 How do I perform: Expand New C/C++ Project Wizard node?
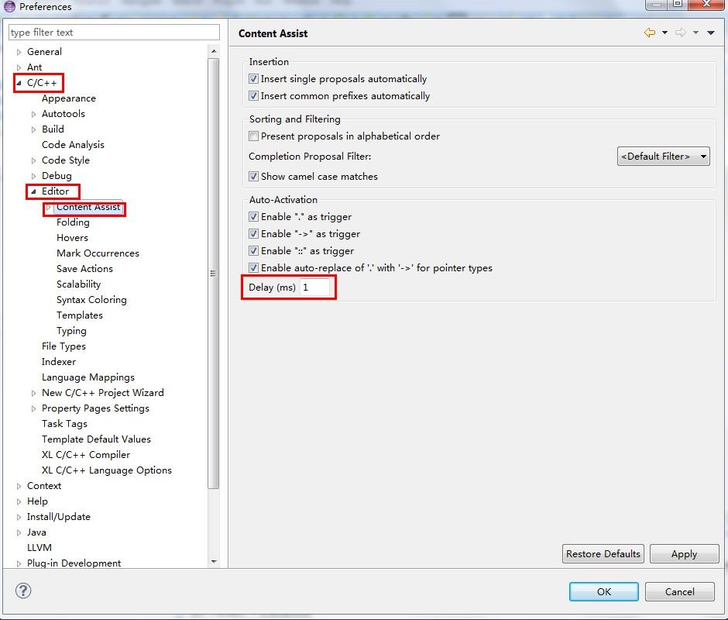point(33,393)
